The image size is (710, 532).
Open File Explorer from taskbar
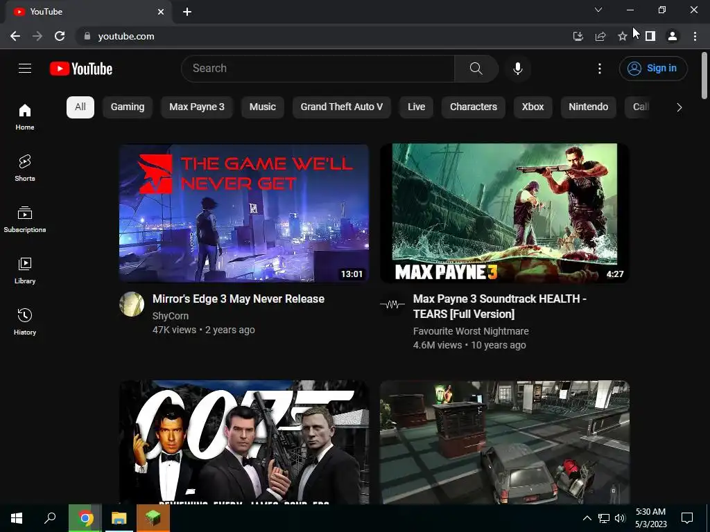point(119,518)
